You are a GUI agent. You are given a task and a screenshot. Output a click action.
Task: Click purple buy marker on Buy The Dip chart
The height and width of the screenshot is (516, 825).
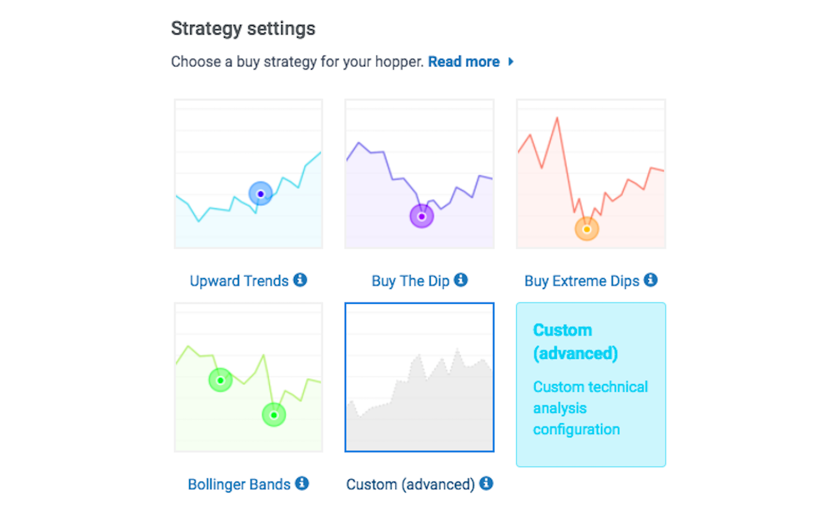[422, 216]
